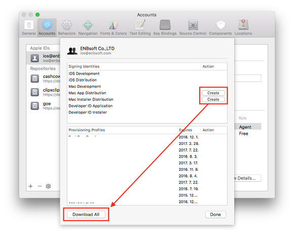294x232 pixels.
Task: Select profile expiring 2016. 7. 19.
Action: point(147,189)
